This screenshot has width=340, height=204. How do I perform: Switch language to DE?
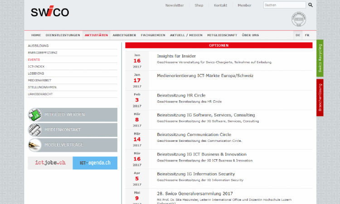click(298, 35)
